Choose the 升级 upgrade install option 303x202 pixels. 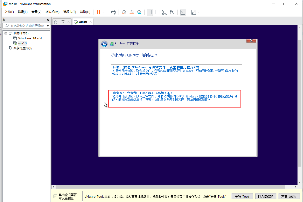tap(176, 77)
